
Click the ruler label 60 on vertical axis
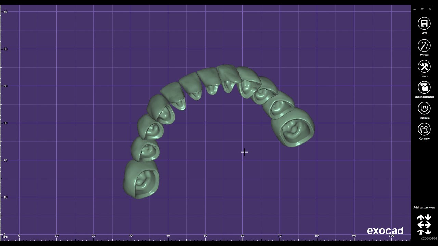pos(5,12)
